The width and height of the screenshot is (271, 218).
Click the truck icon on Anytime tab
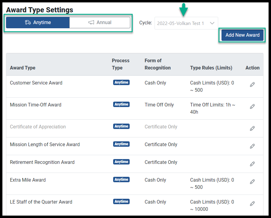coord(28,22)
